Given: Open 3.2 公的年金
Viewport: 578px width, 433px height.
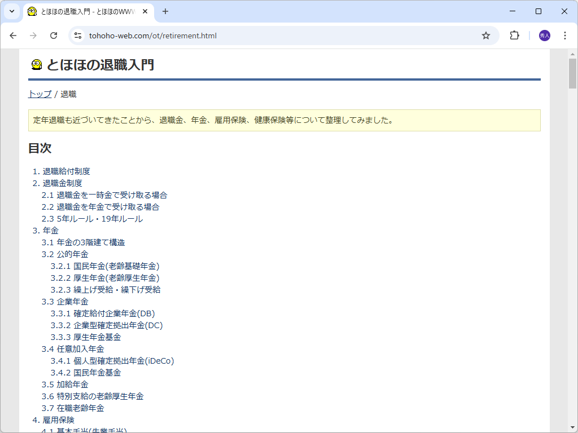Looking at the screenshot, I should point(65,254).
